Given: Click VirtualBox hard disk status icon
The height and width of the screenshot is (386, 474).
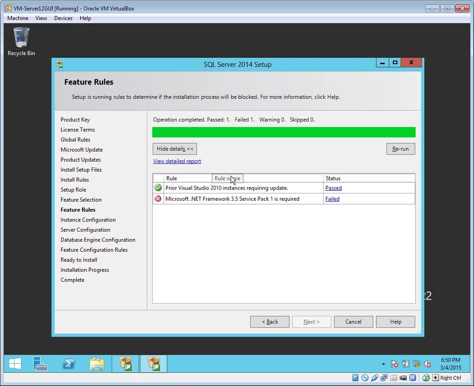Looking at the screenshot, I should pos(355,377).
